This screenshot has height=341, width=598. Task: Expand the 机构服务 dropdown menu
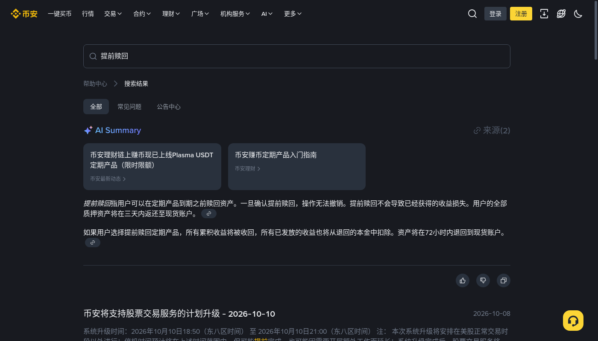click(x=235, y=14)
